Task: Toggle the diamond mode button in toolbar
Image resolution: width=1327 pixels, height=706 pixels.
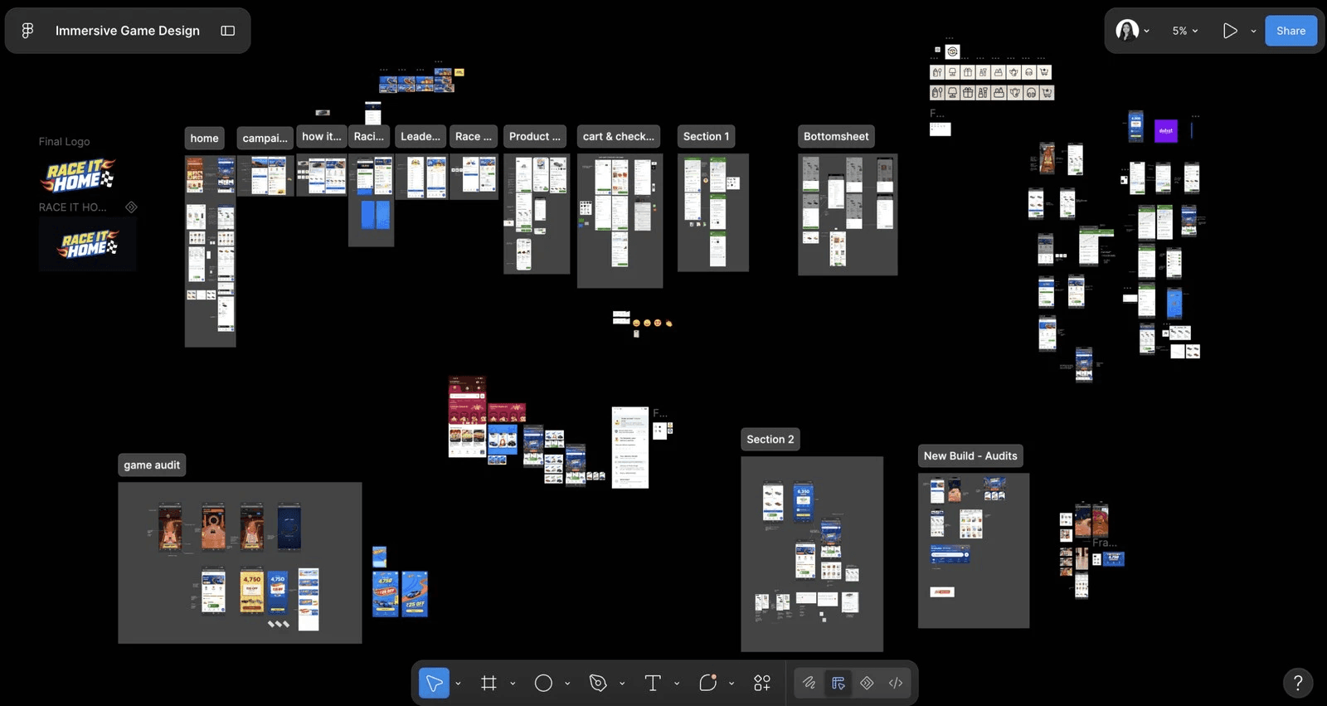Action: (867, 683)
